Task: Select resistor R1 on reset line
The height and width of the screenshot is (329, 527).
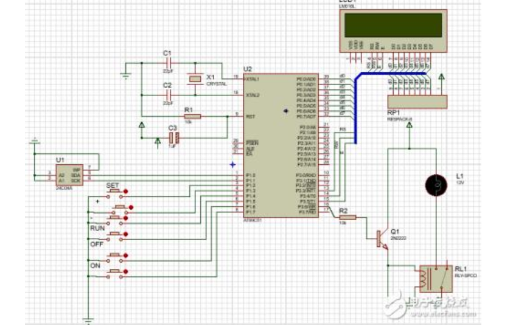Action: (x=192, y=117)
